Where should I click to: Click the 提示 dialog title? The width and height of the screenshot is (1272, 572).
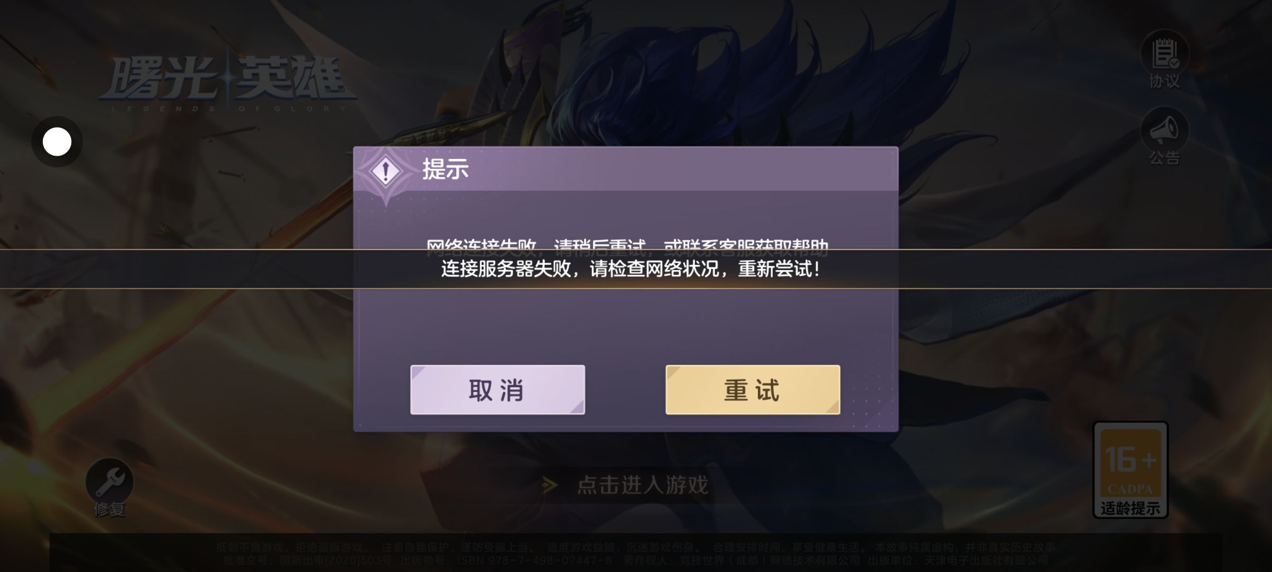pyautogui.click(x=445, y=169)
